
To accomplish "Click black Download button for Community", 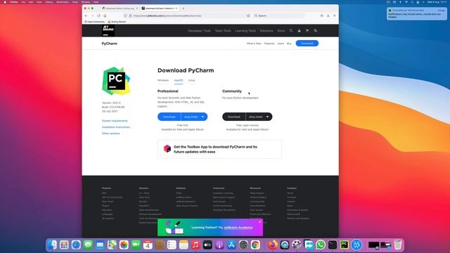I will pyautogui.click(x=234, y=117).
